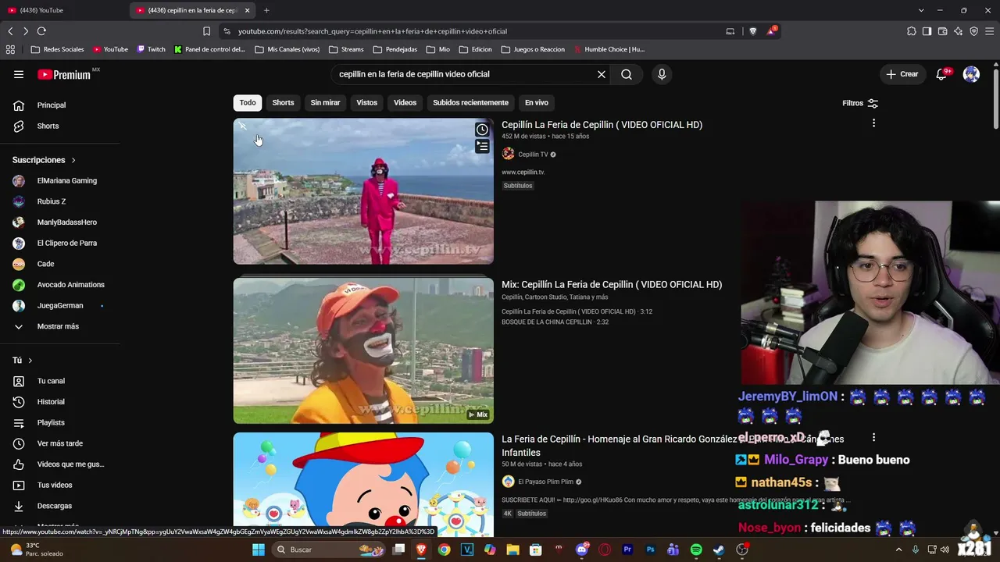Open the Mis Canales (vivos) bookmark folder
The height and width of the screenshot is (562, 1000).
[x=287, y=49]
